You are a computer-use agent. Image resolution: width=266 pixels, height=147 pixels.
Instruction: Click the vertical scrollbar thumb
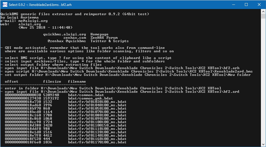[263, 16]
